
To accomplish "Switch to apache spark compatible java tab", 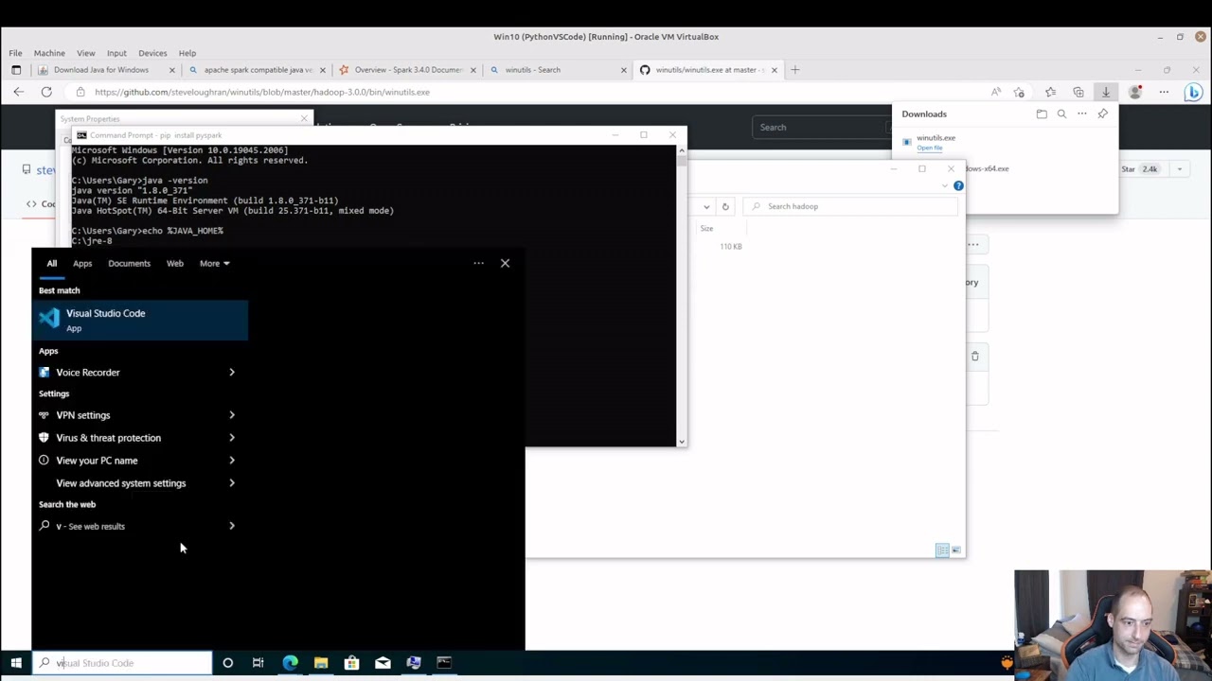I will pos(258,70).
